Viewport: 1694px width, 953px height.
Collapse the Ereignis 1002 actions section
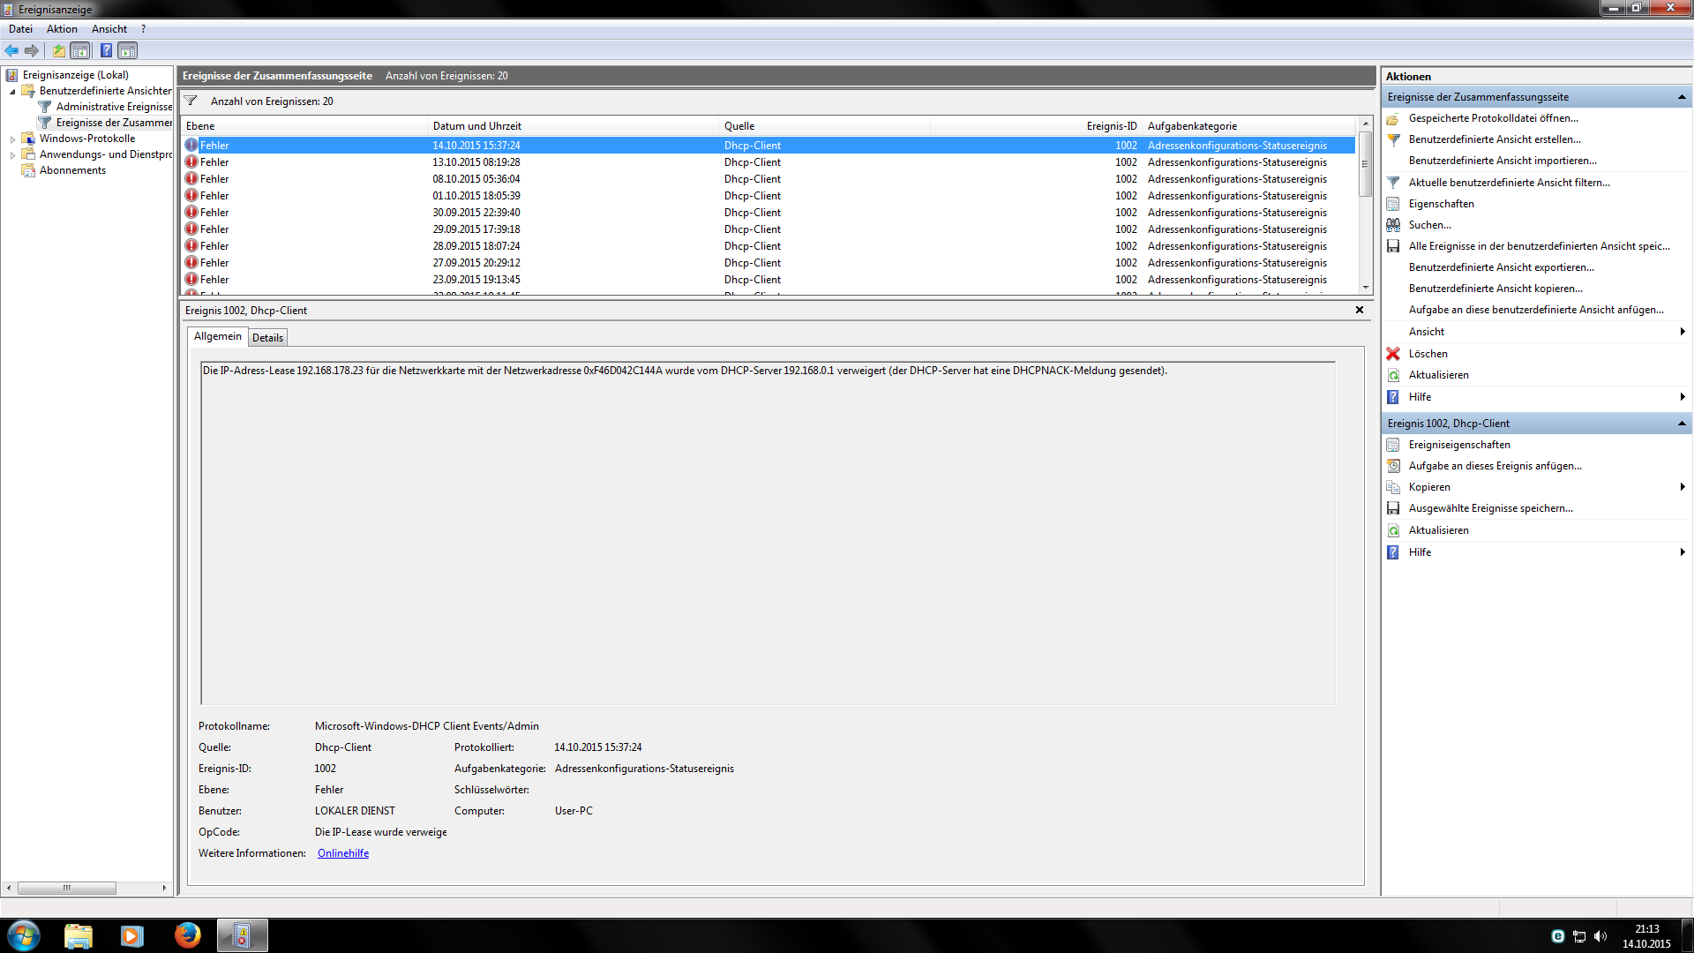1681,424
